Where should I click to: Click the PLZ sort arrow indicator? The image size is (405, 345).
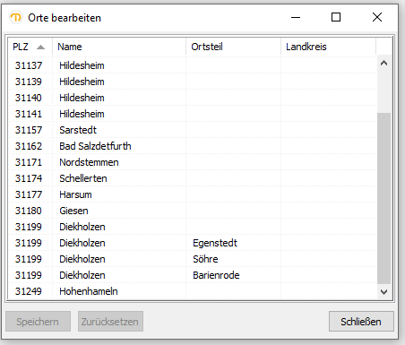point(40,47)
